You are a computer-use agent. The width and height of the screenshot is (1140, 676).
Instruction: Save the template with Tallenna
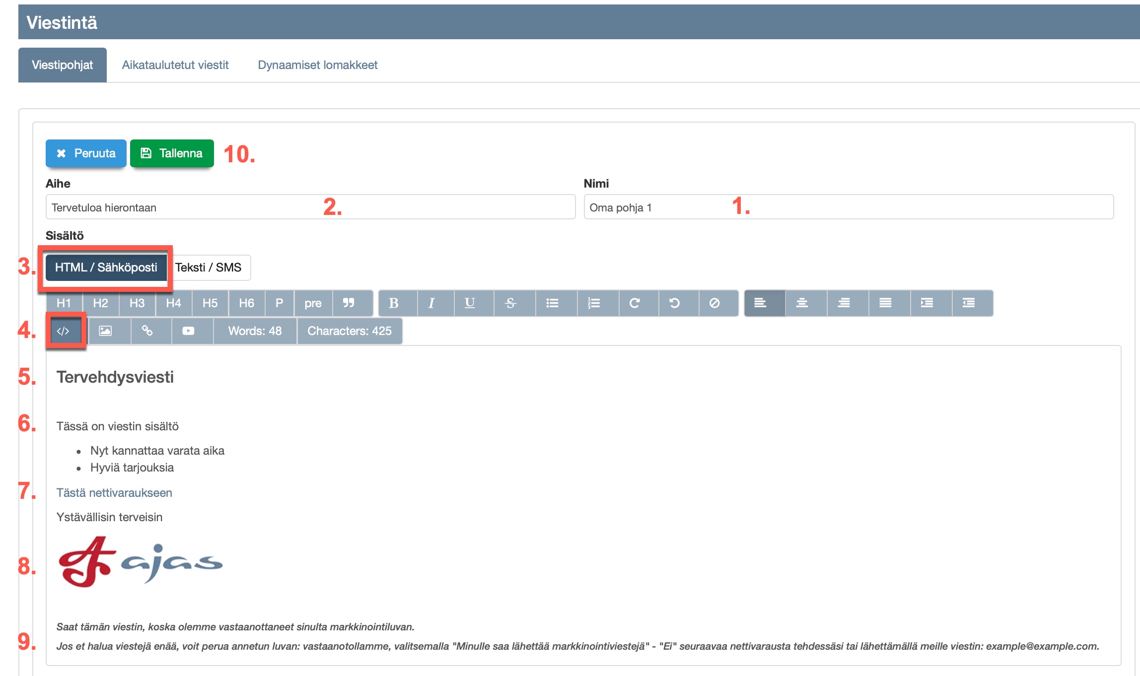pyautogui.click(x=172, y=153)
